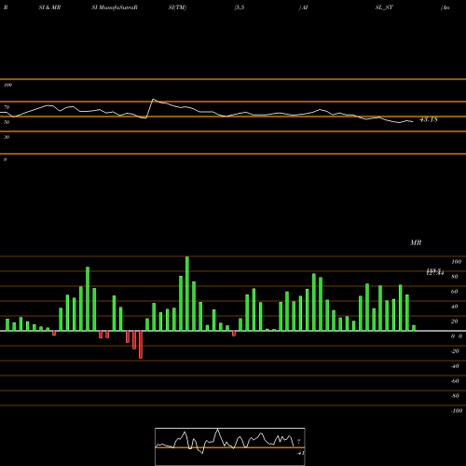
Task: Click the '(5,5' parameter text in header
Action: 240,7
